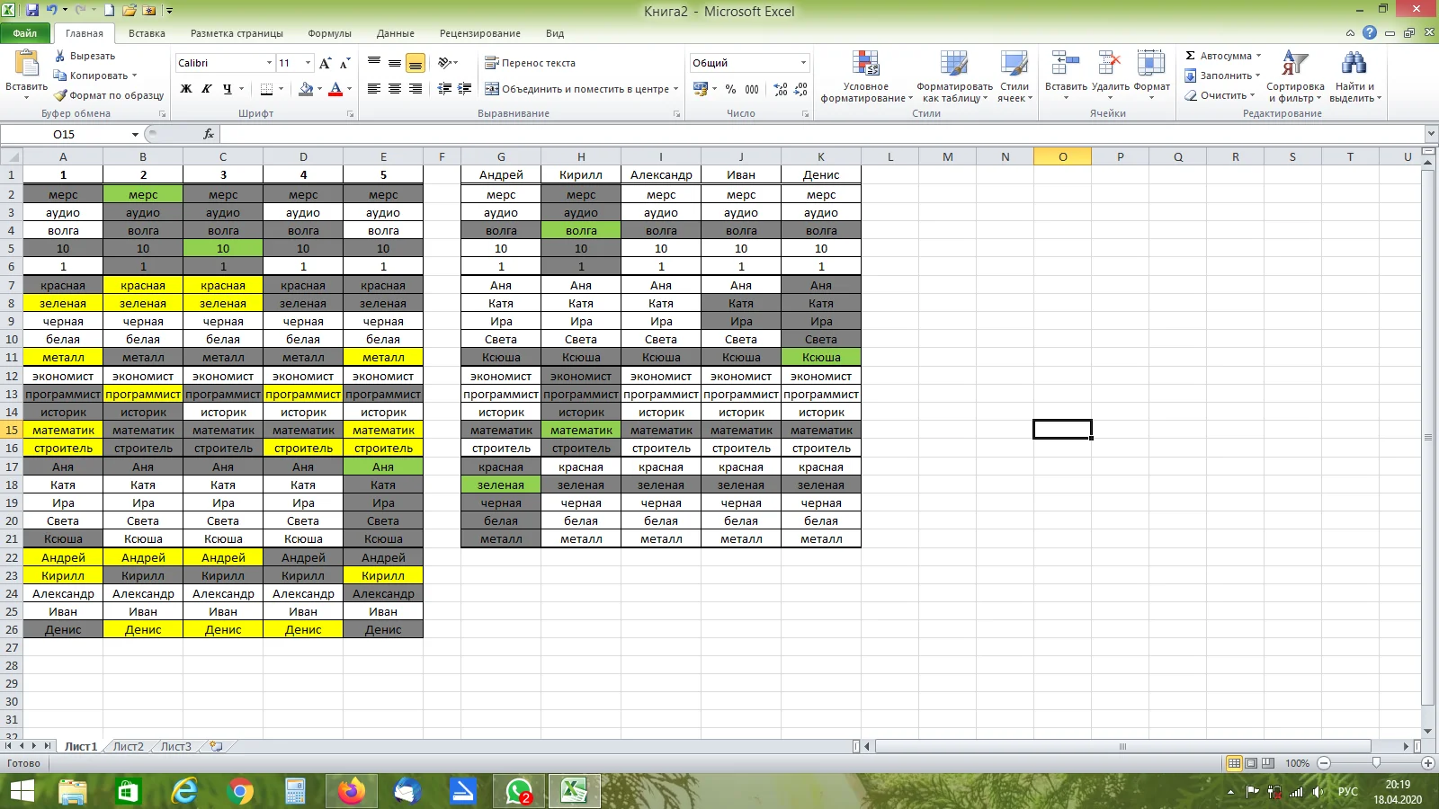Open text orientation options
Image resolution: width=1439 pixels, height=809 pixels.
pyautogui.click(x=447, y=63)
